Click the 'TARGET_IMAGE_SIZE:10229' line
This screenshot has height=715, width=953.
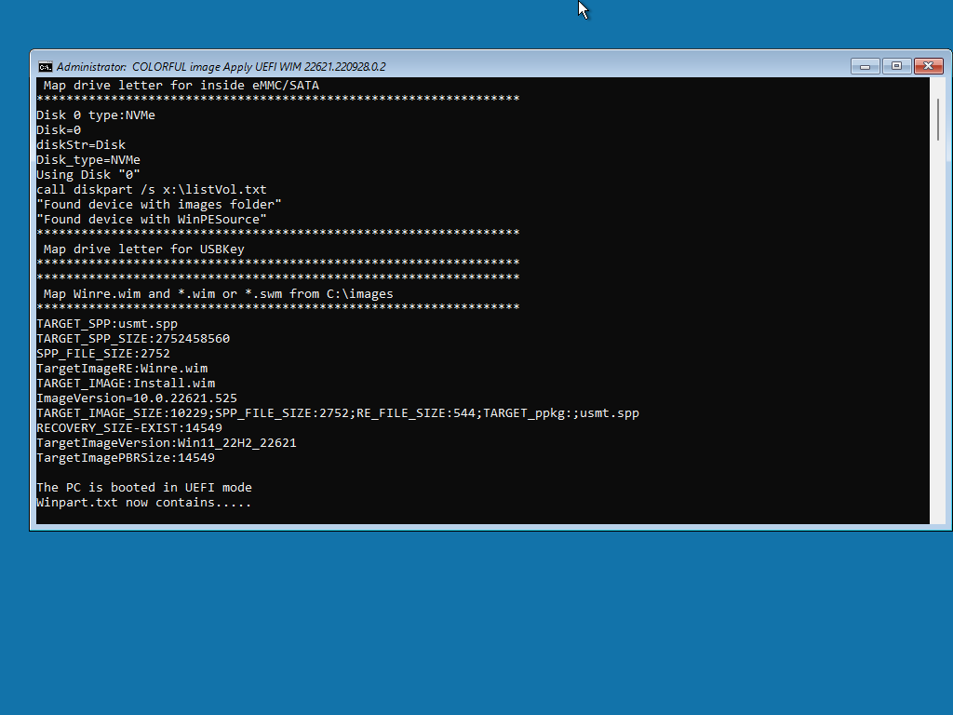(x=338, y=413)
